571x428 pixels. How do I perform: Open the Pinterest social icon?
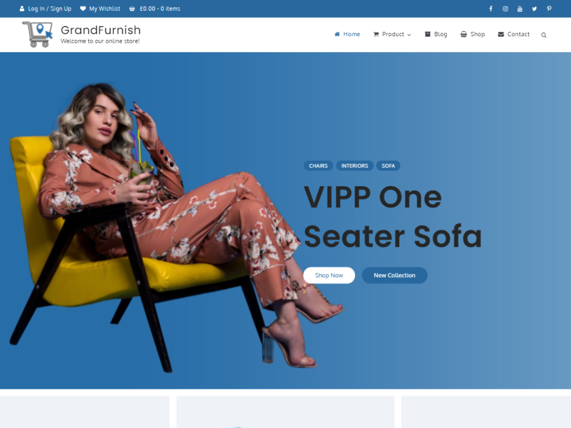click(x=549, y=9)
